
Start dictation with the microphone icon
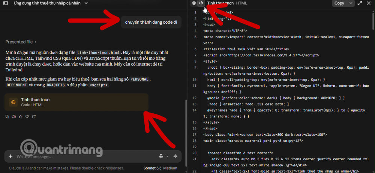[x=161, y=156]
